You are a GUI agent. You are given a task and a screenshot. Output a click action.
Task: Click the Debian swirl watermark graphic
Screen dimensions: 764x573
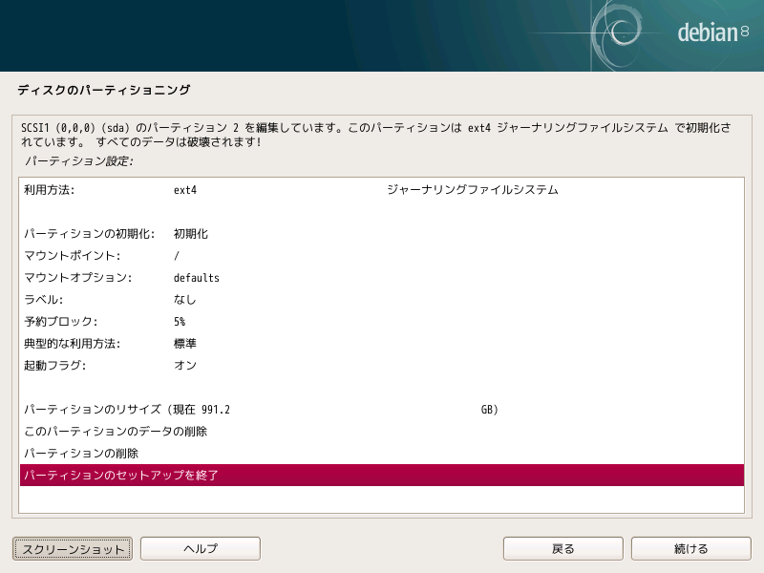(622, 31)
